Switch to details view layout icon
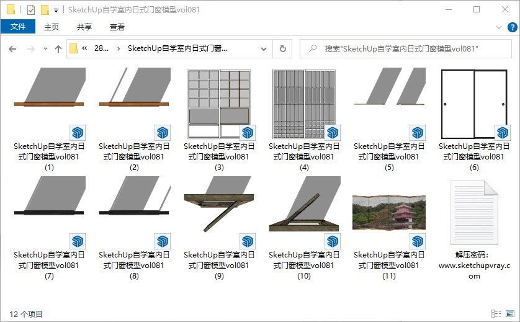Image resolution: width=520 pixels, height=322 pixels. tap(496, 313)
